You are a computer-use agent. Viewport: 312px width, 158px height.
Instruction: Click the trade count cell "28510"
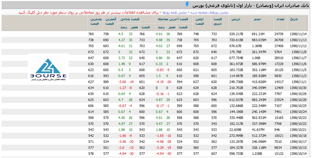(279, 58)
